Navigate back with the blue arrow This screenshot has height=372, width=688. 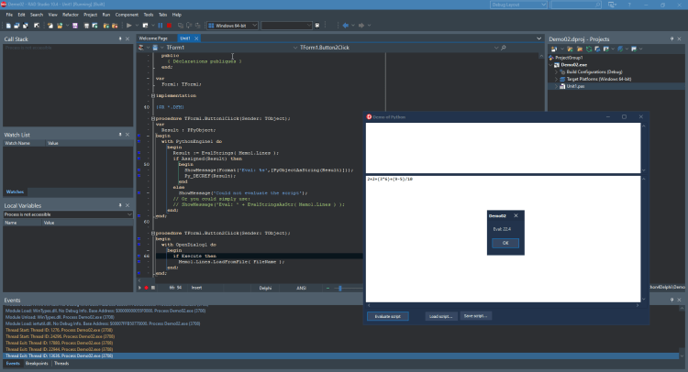pos(345,26)
